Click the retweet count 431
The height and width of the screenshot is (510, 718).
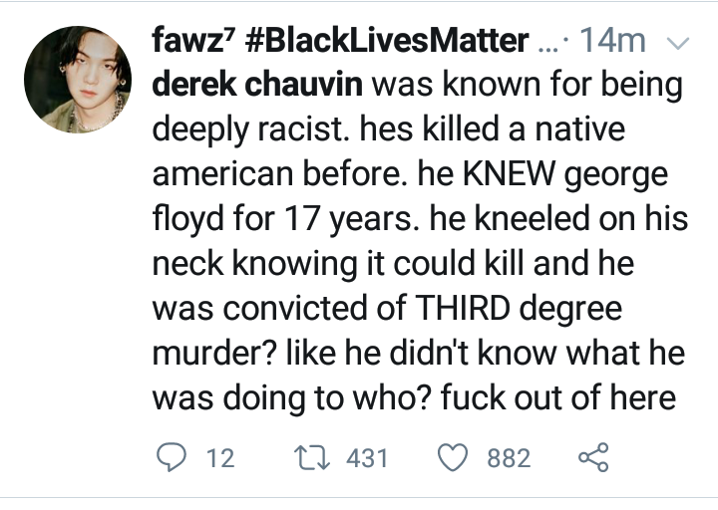coord(366,458)
